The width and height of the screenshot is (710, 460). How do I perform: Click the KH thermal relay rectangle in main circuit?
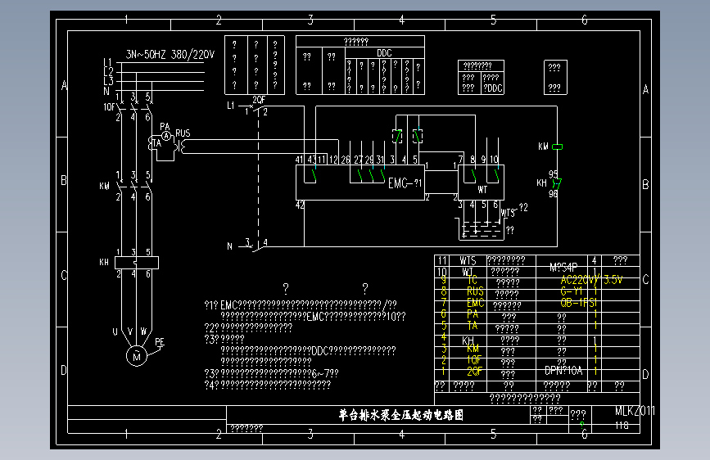point(137,263)
